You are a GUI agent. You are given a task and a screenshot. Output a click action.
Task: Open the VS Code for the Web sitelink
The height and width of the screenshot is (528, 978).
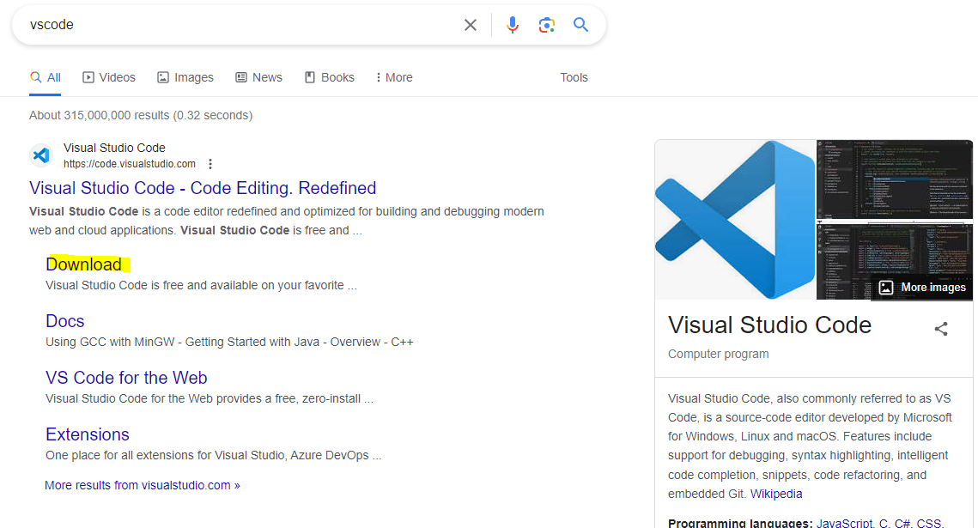point(126,378)
